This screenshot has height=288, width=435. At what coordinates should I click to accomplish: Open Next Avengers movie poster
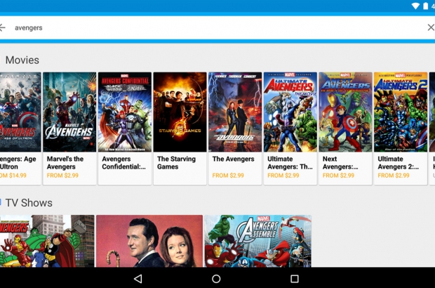tap(345, 112)
